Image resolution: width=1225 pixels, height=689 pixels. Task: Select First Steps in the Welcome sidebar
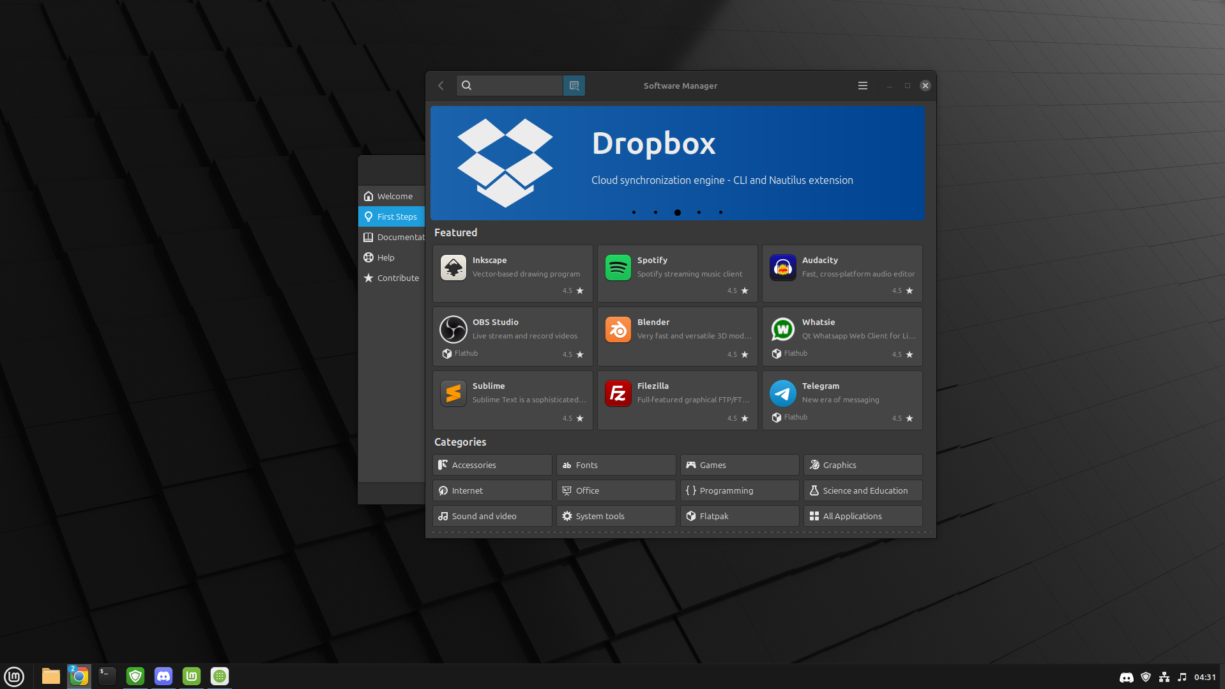coord(392,216)
